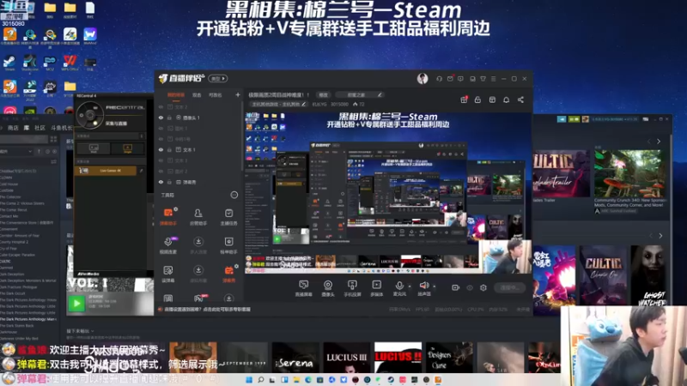Open 榜单助手 tool
Image resolution: width=687 pixels, height=386 pixels.
[228, 245]
